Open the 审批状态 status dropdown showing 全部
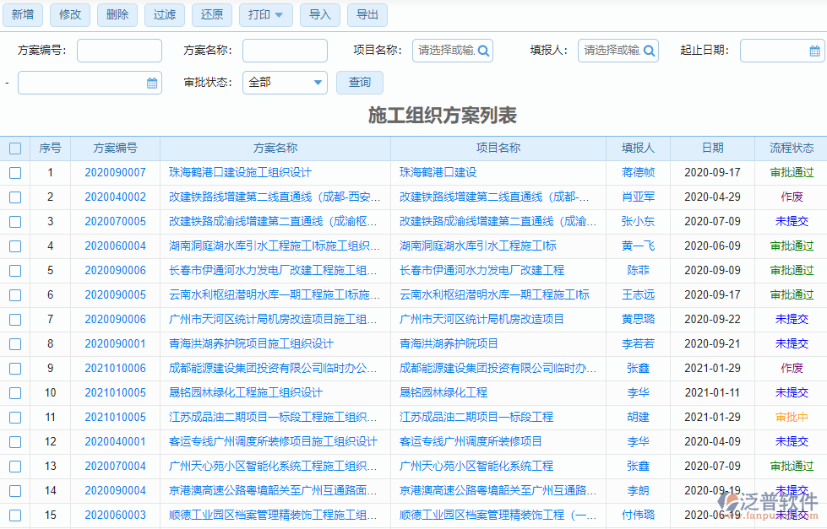This screenshot has width=827, height=529. point(285,83)
